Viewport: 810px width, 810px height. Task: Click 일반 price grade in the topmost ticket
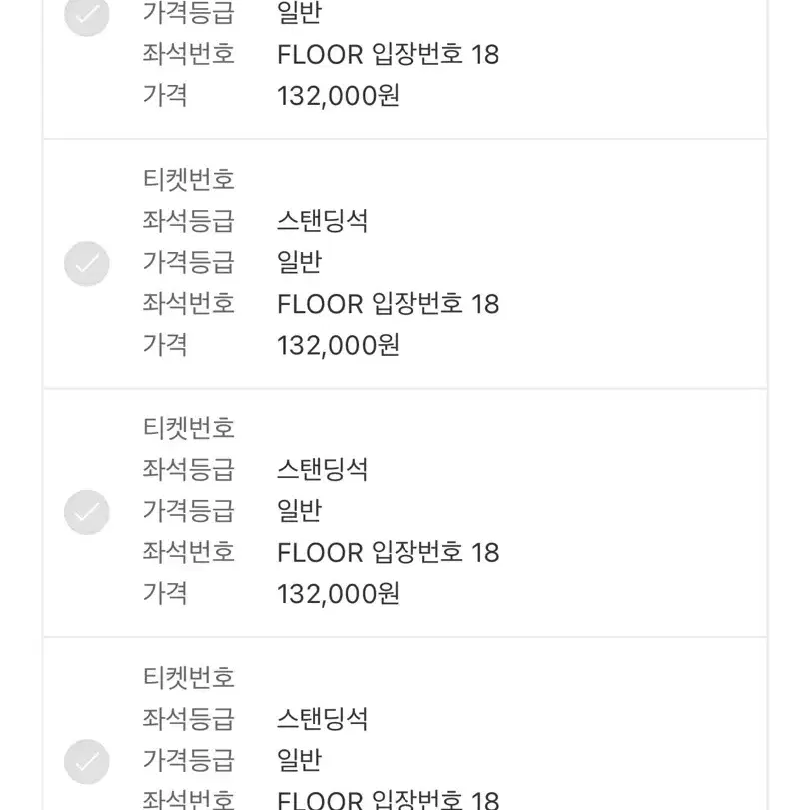pyautogui.click(x=299, y=13)
